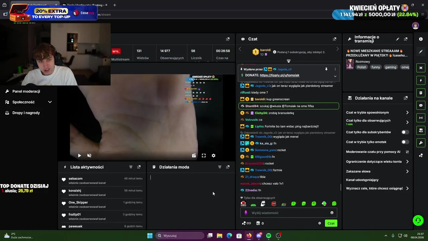Screen dimensions: 428x241
Task: Toggle the channel actions widget in the sidebar
Action: [x=421, y=130]
